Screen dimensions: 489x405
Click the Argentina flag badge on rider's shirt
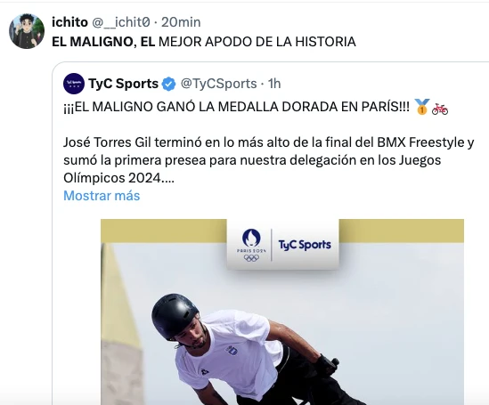coord(232,350)
